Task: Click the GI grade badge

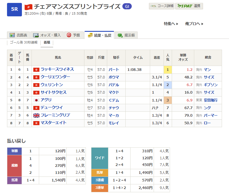Action: tap(127, 6)
